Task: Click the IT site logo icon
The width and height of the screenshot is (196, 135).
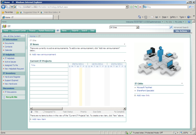Action: pyautogui.click(x=4, y=26)
